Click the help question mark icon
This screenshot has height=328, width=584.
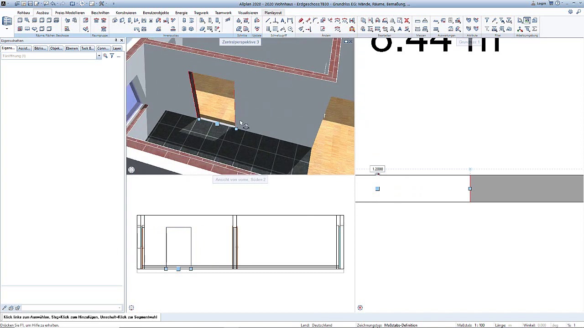point(558,3)
